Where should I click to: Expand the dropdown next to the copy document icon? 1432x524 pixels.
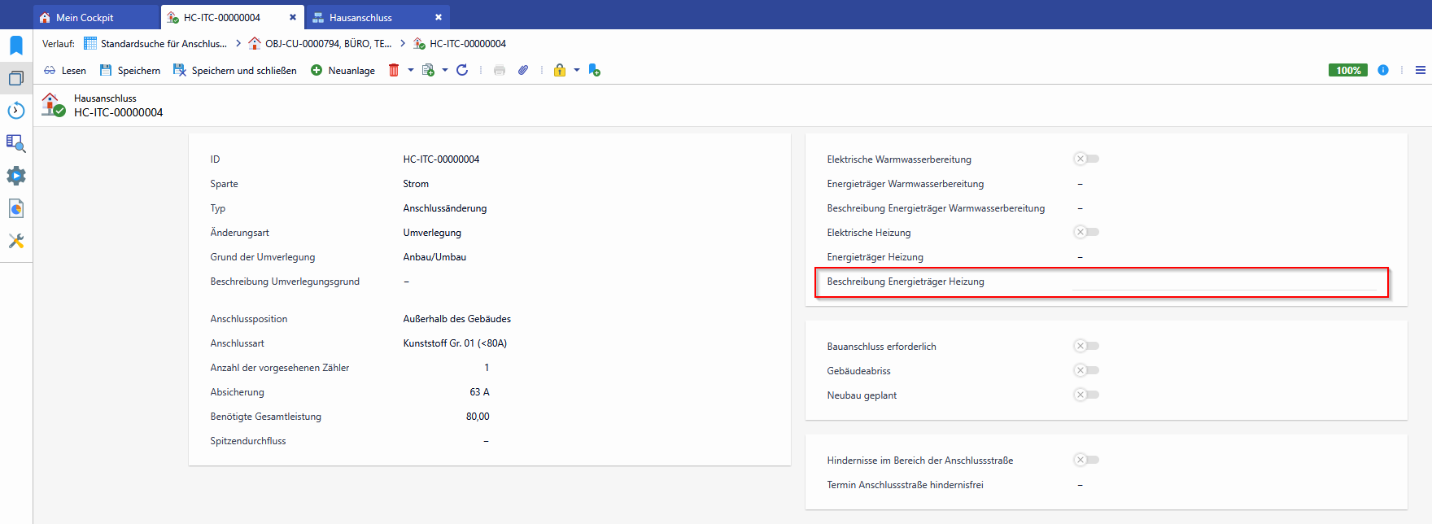tap(445, 70)
